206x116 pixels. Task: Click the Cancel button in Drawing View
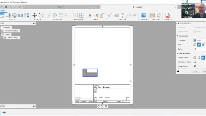[x=204, y=71]
